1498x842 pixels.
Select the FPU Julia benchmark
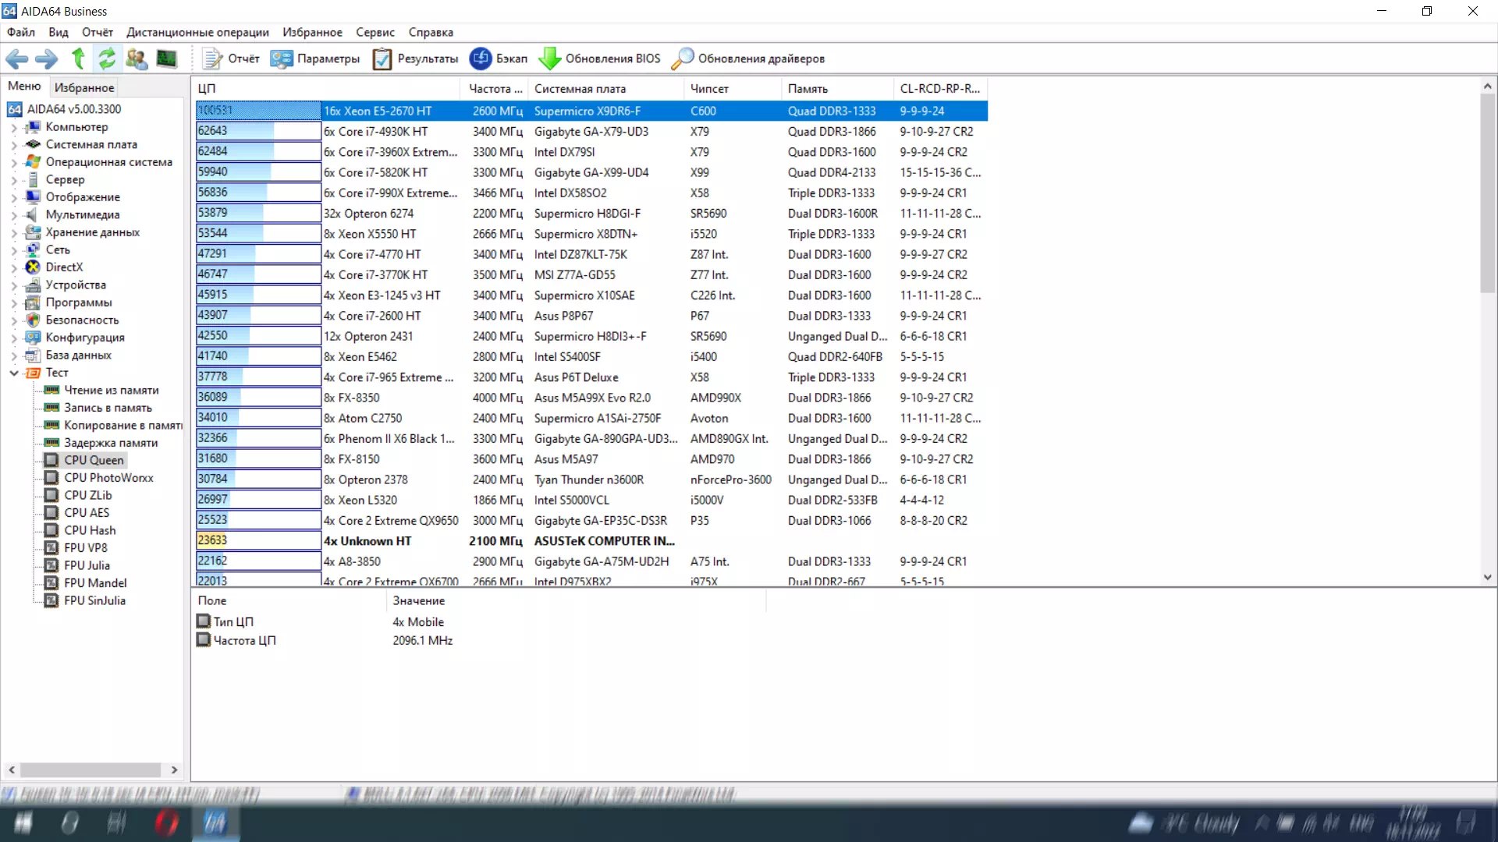point(87,565)
